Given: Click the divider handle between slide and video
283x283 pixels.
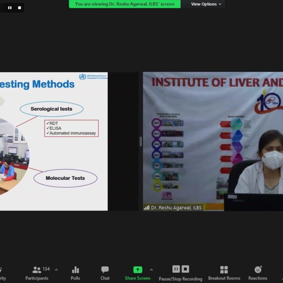Looking at the screenshot, I should tap(140, 141).
